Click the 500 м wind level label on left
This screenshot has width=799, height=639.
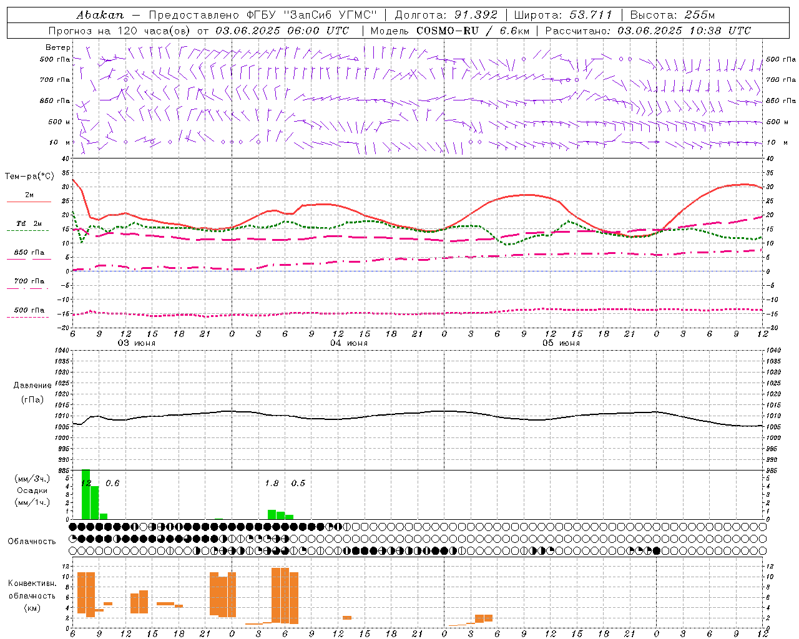click(60, 122)
